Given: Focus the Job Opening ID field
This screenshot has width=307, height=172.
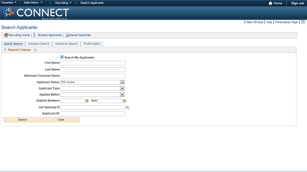Looking at the screenshot, I should click(x=93, y=107).
